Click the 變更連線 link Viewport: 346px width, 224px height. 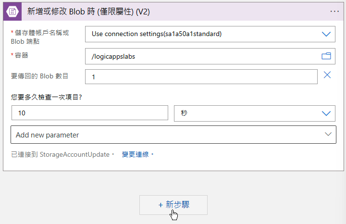[136, 154]
